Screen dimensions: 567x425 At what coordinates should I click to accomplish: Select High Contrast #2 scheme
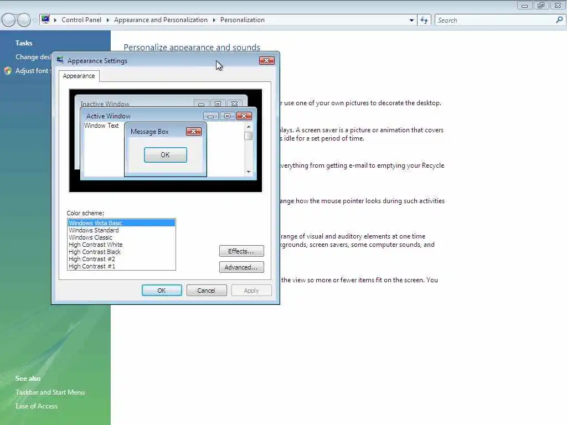(121, 259)
